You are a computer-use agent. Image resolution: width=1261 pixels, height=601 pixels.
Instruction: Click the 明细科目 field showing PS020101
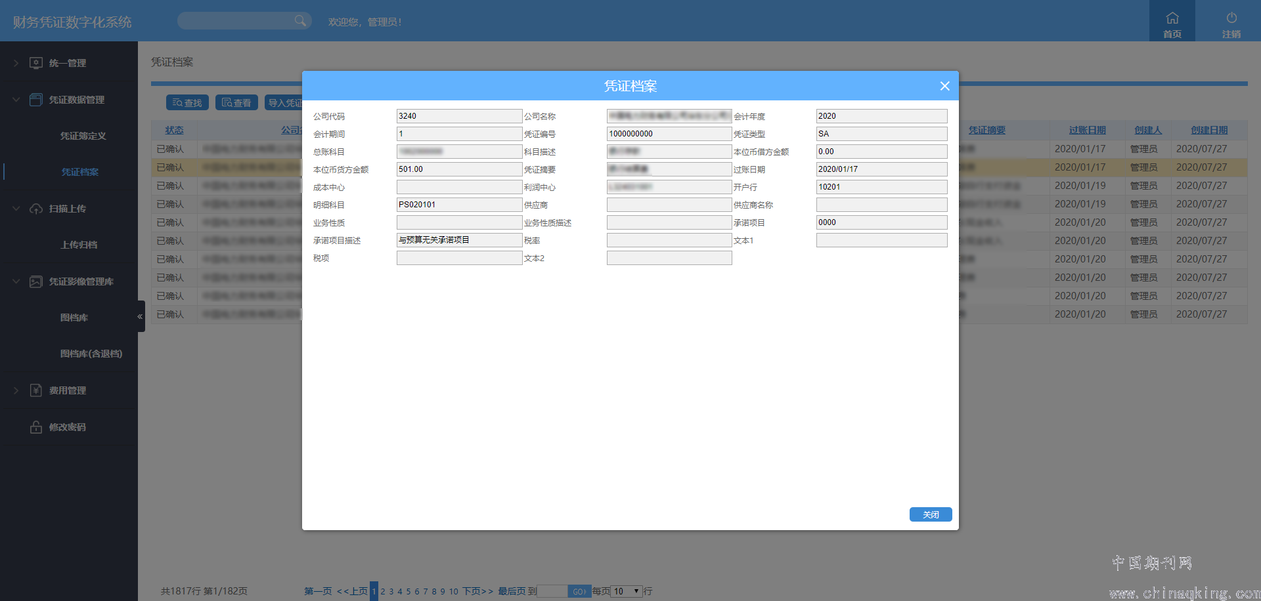click(x=459, y=205)
